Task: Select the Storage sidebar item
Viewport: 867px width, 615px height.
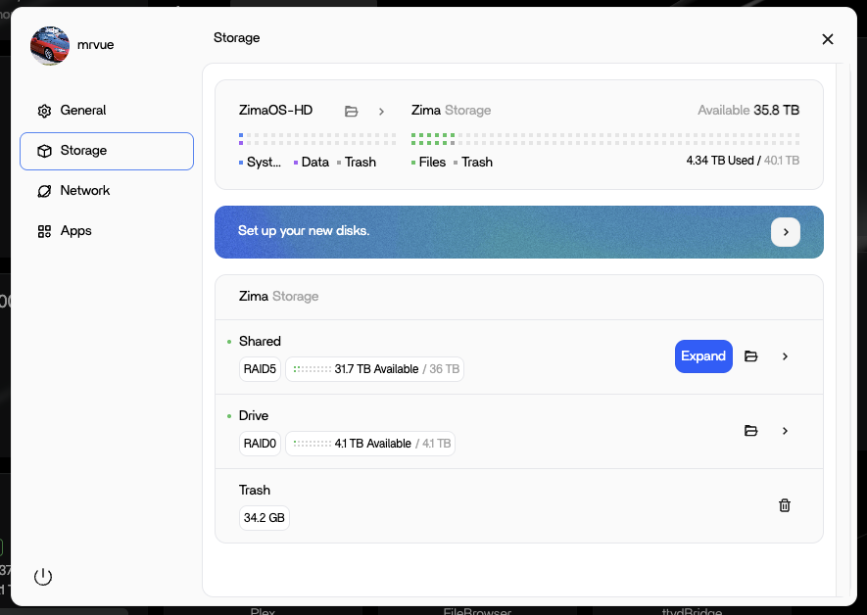Action: (x=107, y=151)
